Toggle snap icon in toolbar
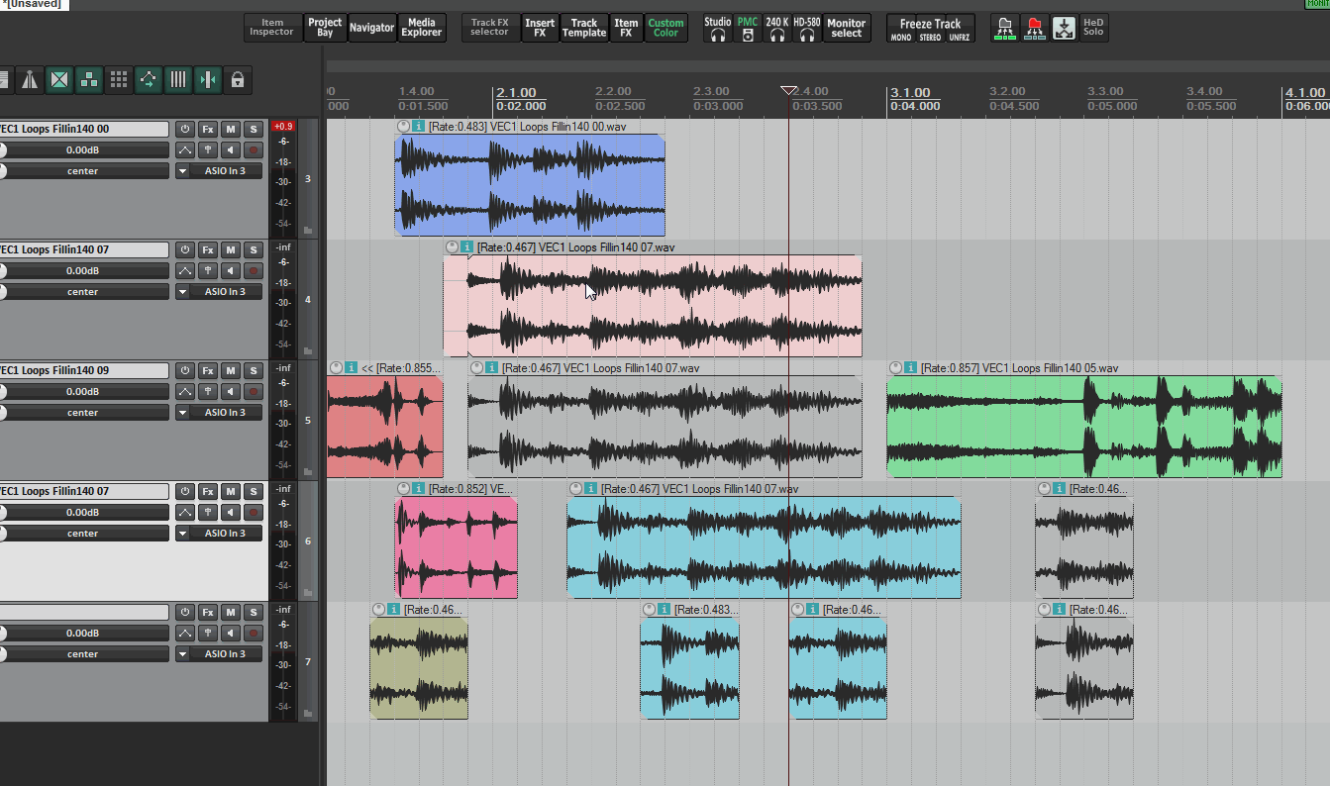This screenshot has width=1330, height=786. pos(208,80)
